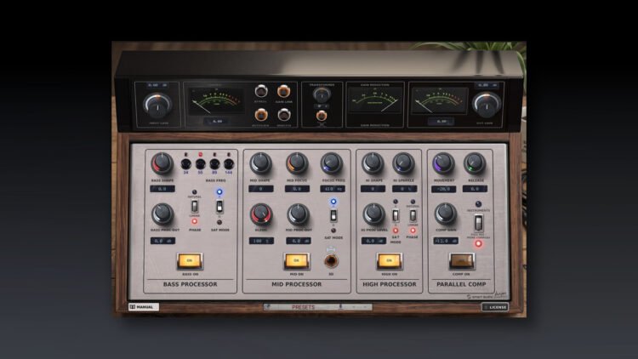This screenshot has width=638, height=359.
Task: Click the Bass Proc Out knob
Action: coord(162,214)
